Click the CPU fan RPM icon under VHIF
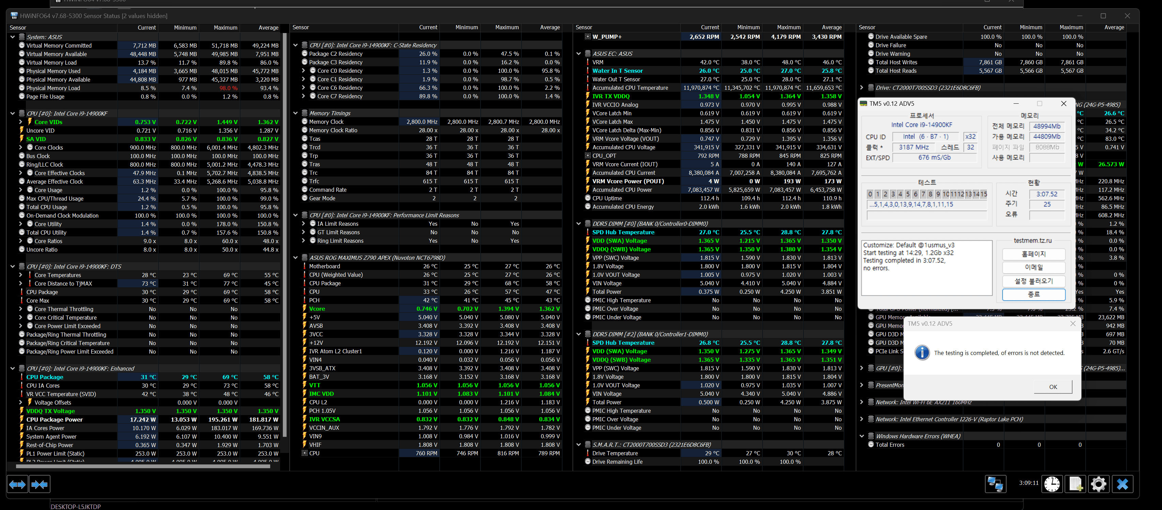Screen dimensions: 1162x510 (x=305, y=453)
